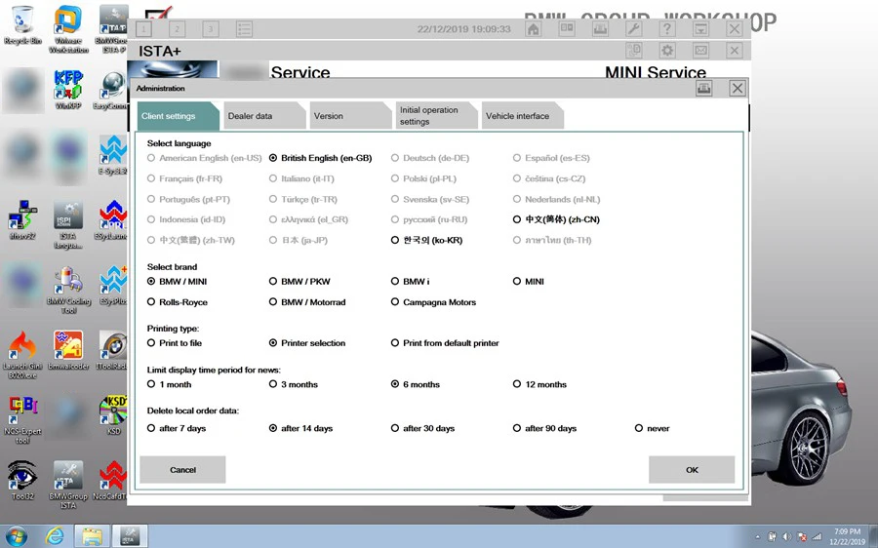
Task: Click volume icon in system tray
Action: pos(786,537)
